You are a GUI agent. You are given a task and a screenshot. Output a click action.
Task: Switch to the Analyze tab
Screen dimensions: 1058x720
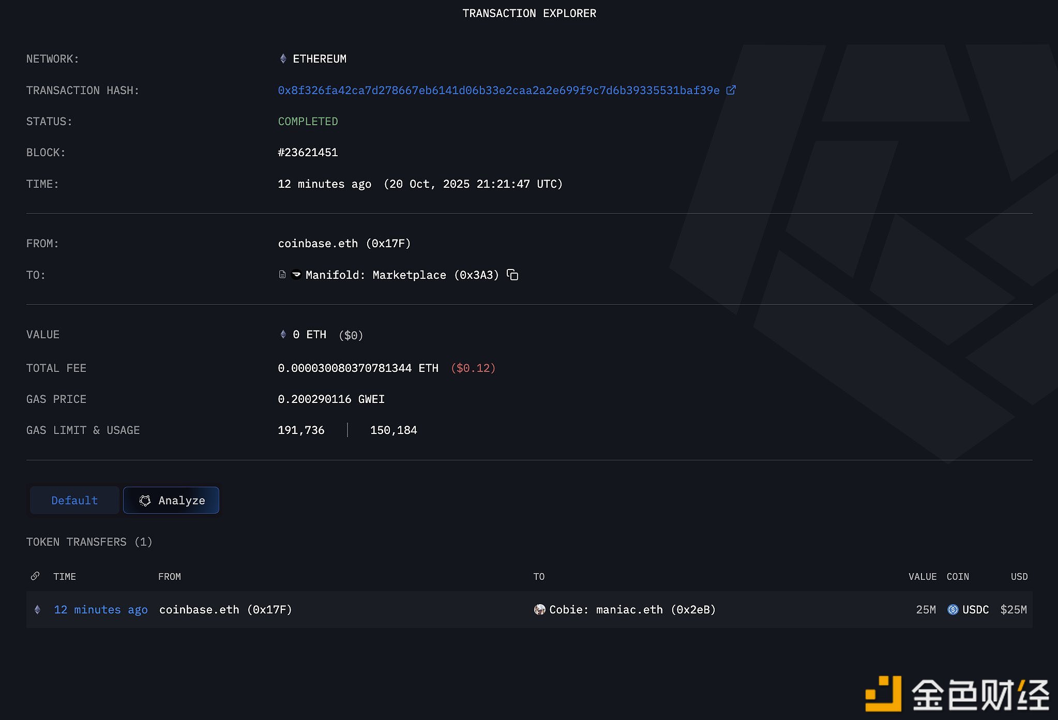[171, 500]
